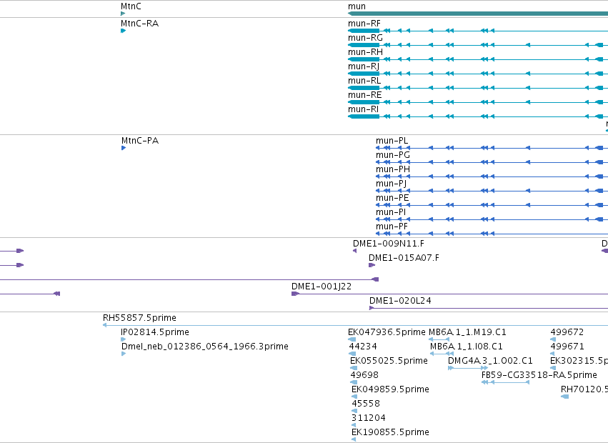Click the mun gene teal bar
Viewport: 608px width, 443px height.
tap(478, 14)
